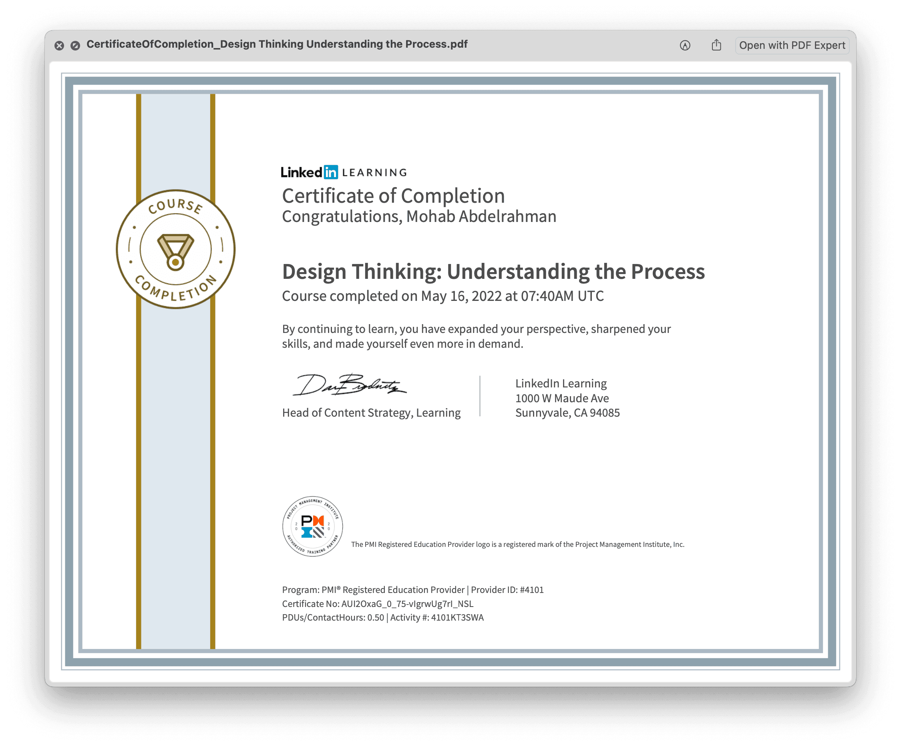Screen dimensions: 901x746
Task: Click the Provider ID #4101 line
Action: coord(413,590)
